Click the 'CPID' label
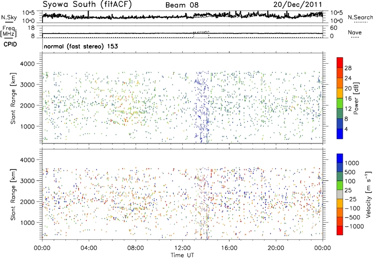 (x=10, y=44)
